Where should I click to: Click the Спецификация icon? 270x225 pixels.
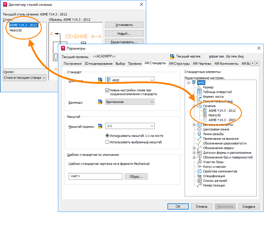[200, 176]
